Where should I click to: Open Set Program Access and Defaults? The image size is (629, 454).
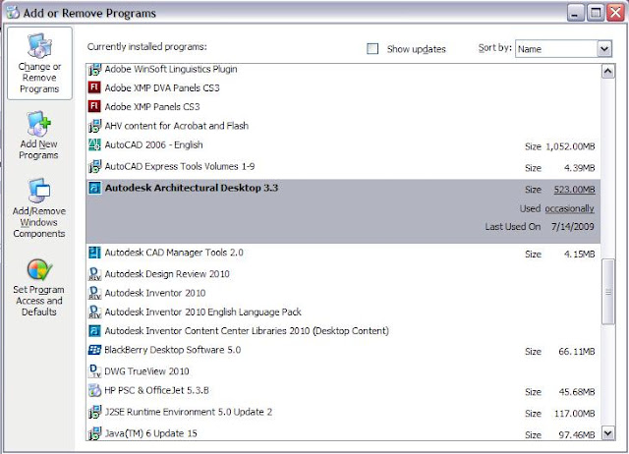(x=39, y=288)
